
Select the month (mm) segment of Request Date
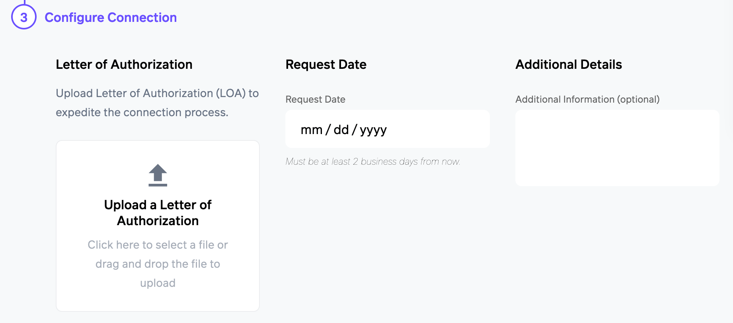tap(311, 130)
